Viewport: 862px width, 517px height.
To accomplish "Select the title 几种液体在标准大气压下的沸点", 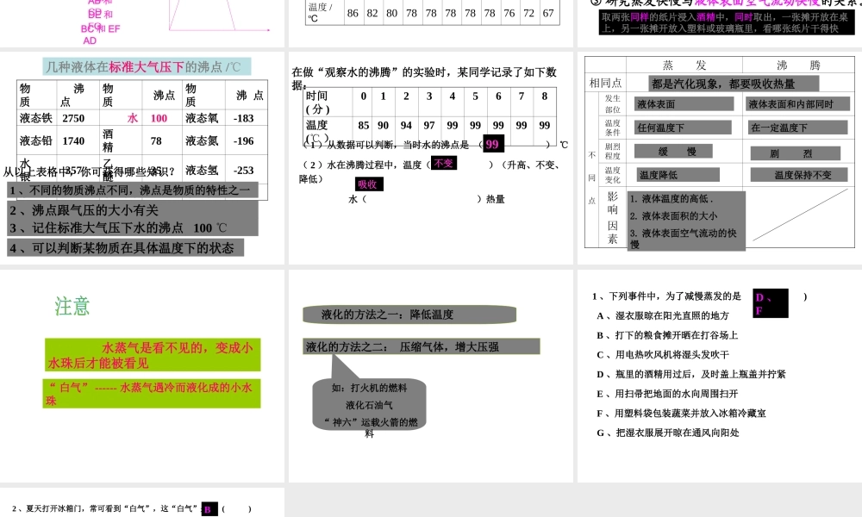I will [147, 67].
